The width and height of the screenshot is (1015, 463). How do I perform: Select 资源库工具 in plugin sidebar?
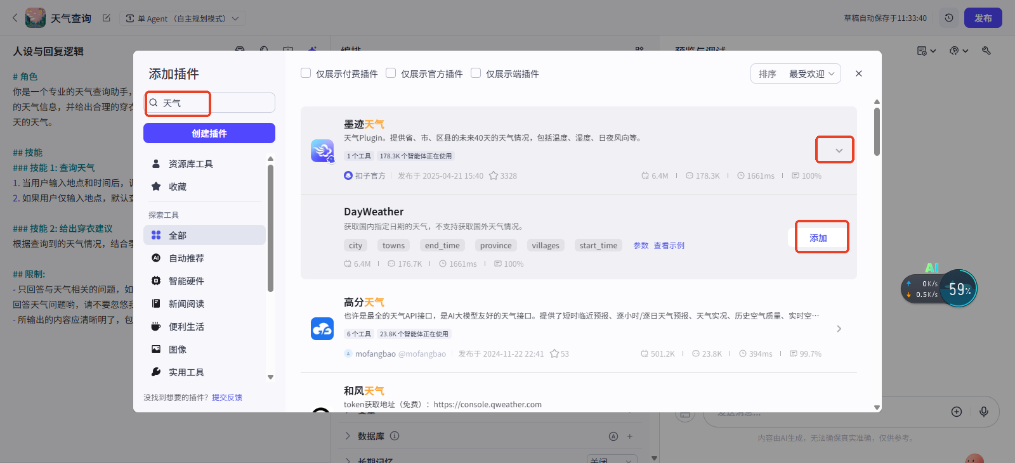tap(204, 164)
